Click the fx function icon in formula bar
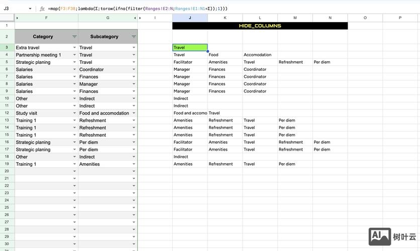This screenshot has width=420, height=251. click(x=42, y=9)
